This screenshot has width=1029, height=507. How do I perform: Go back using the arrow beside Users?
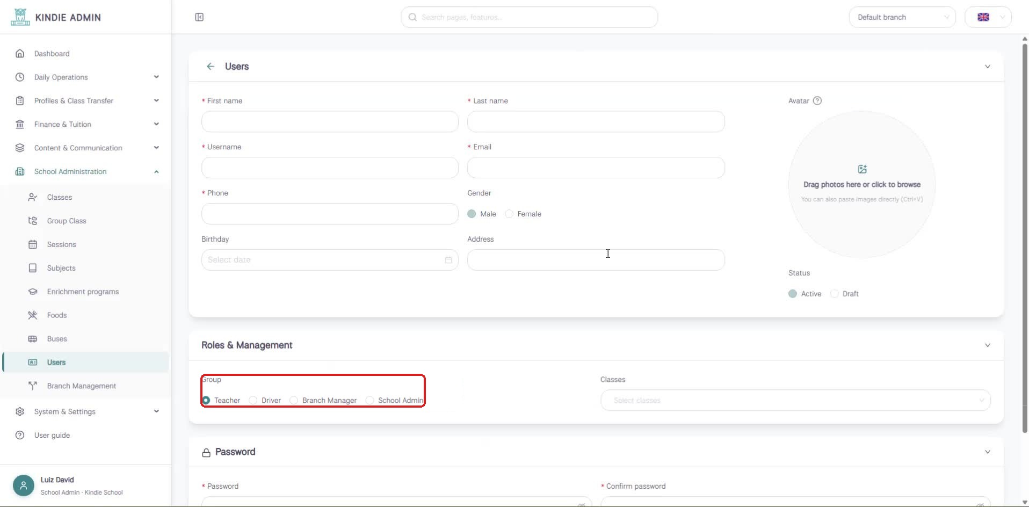coord(211,67)
